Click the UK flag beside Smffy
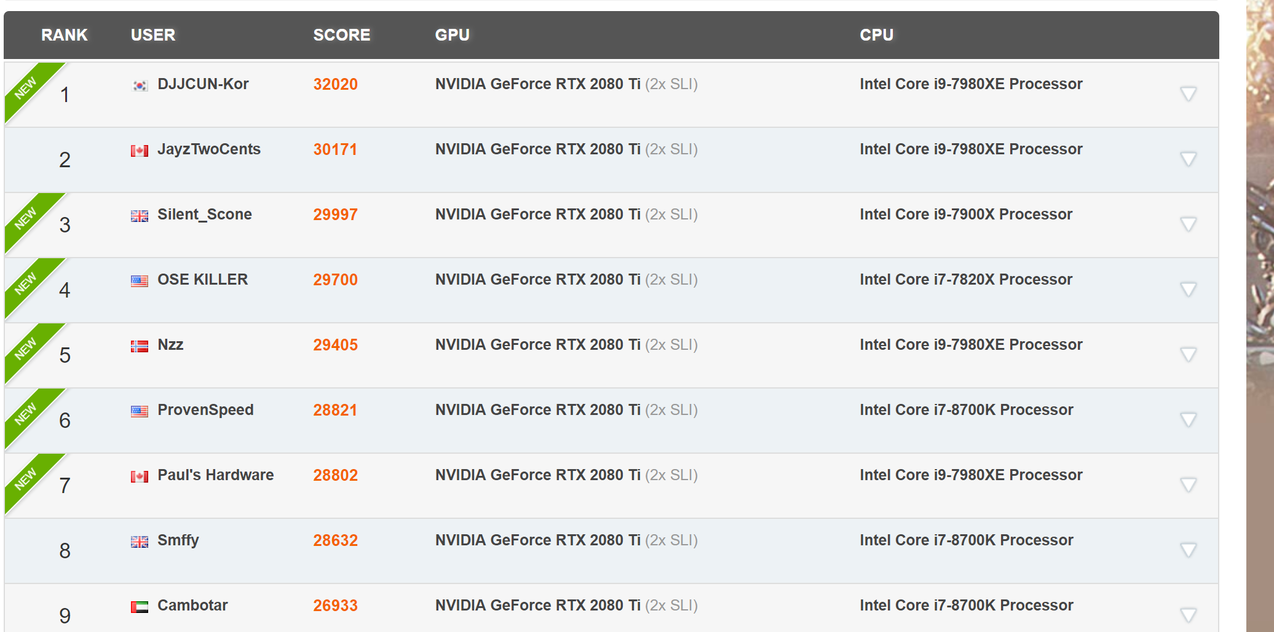 click(140, 542)
